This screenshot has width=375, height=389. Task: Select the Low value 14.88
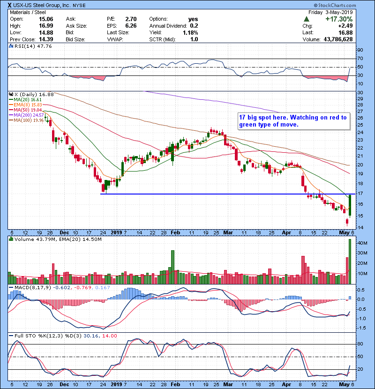click(x=46, y=32)
